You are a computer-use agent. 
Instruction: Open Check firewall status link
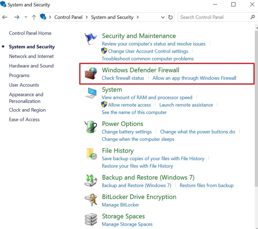(123, 78)
